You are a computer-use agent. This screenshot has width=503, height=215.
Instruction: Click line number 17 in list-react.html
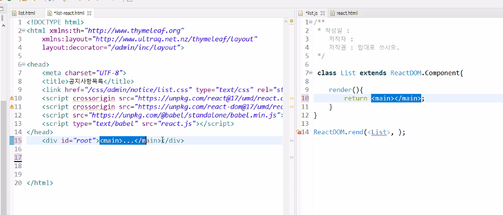[18, 157]
